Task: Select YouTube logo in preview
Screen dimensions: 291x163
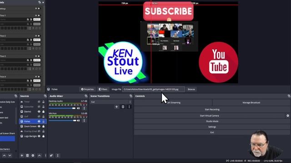Action: pyautogui.click(x=218, y=62)
